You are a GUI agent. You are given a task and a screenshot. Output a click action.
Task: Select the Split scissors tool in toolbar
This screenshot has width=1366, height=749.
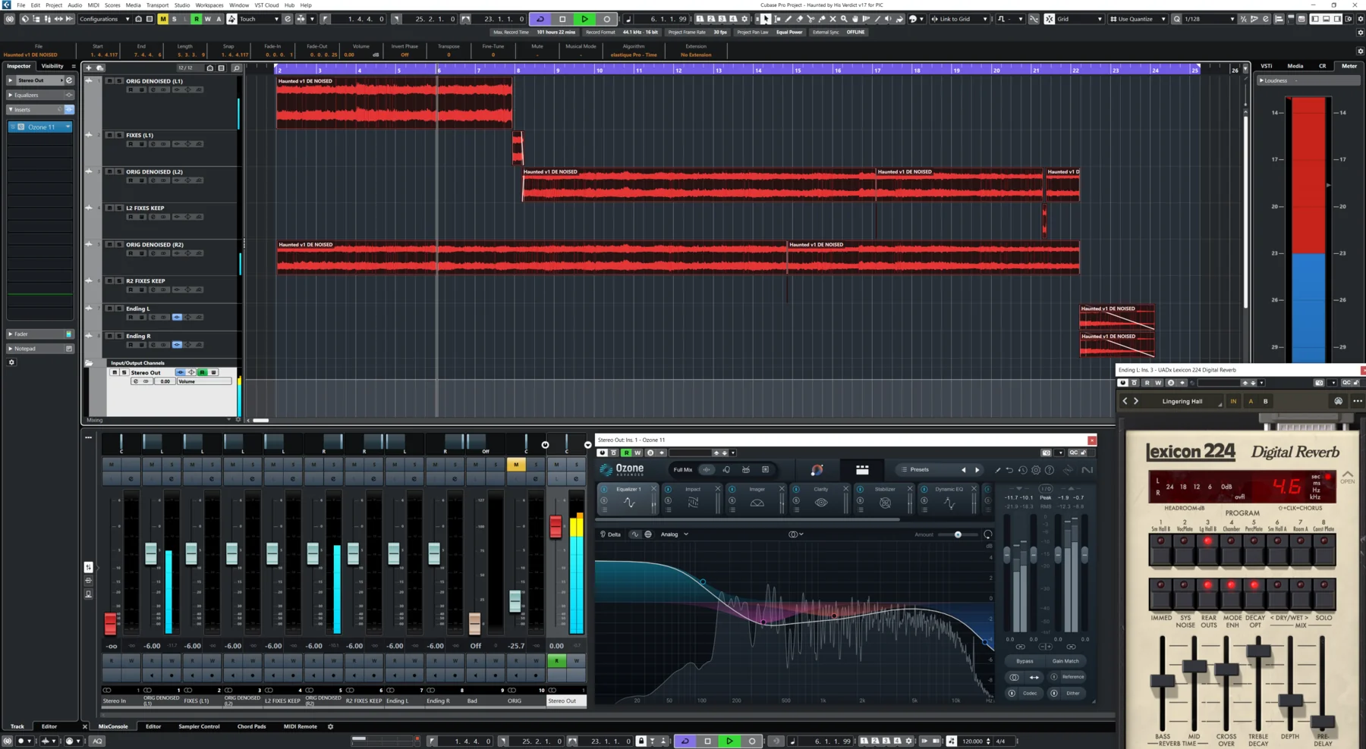point(810,19)
